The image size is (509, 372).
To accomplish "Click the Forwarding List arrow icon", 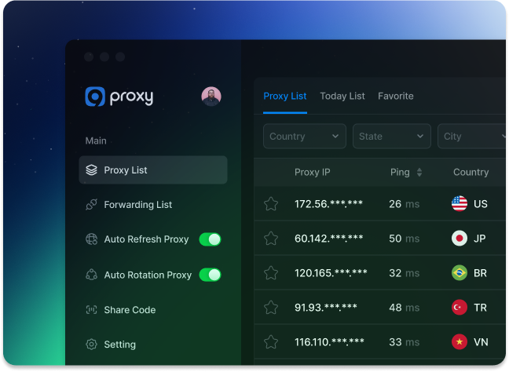I will tap(91, 205).
